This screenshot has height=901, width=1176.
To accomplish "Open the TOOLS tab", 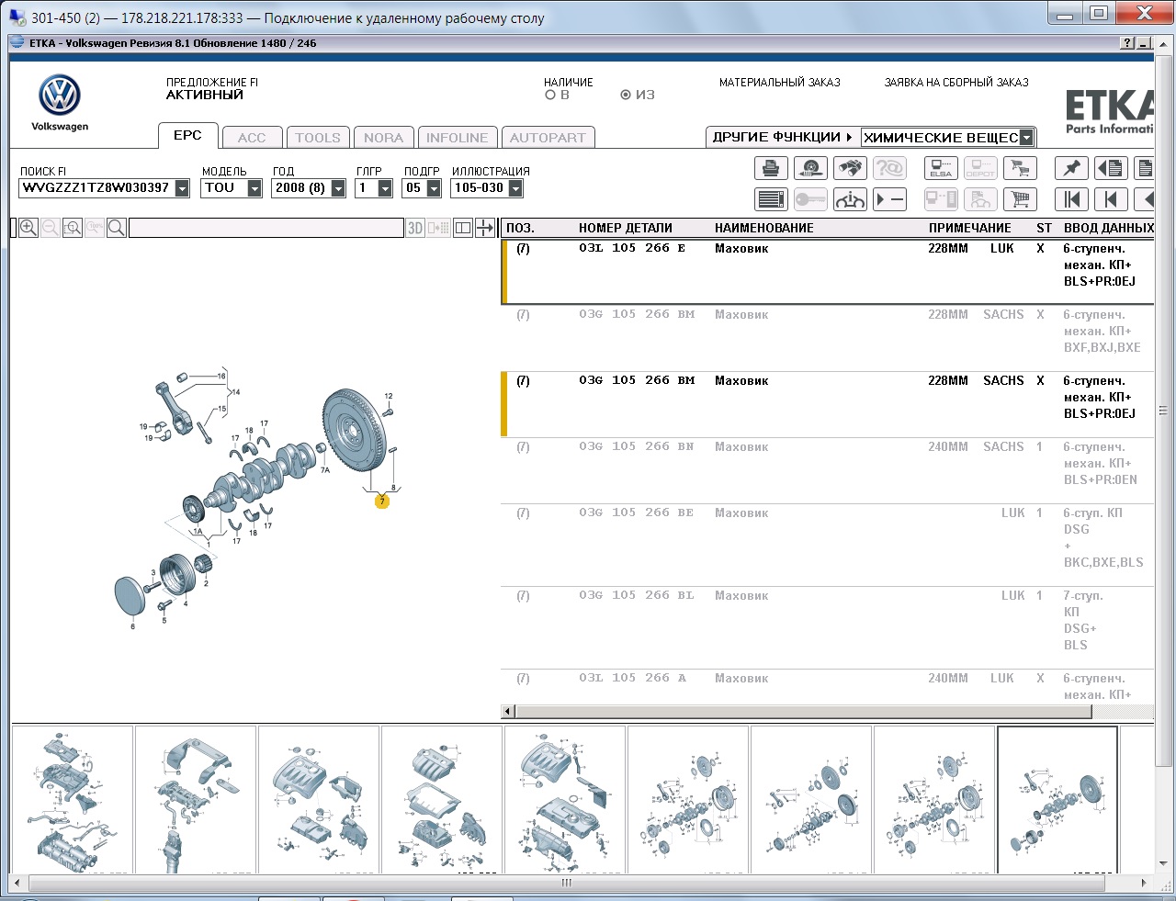I will [318, 138].
